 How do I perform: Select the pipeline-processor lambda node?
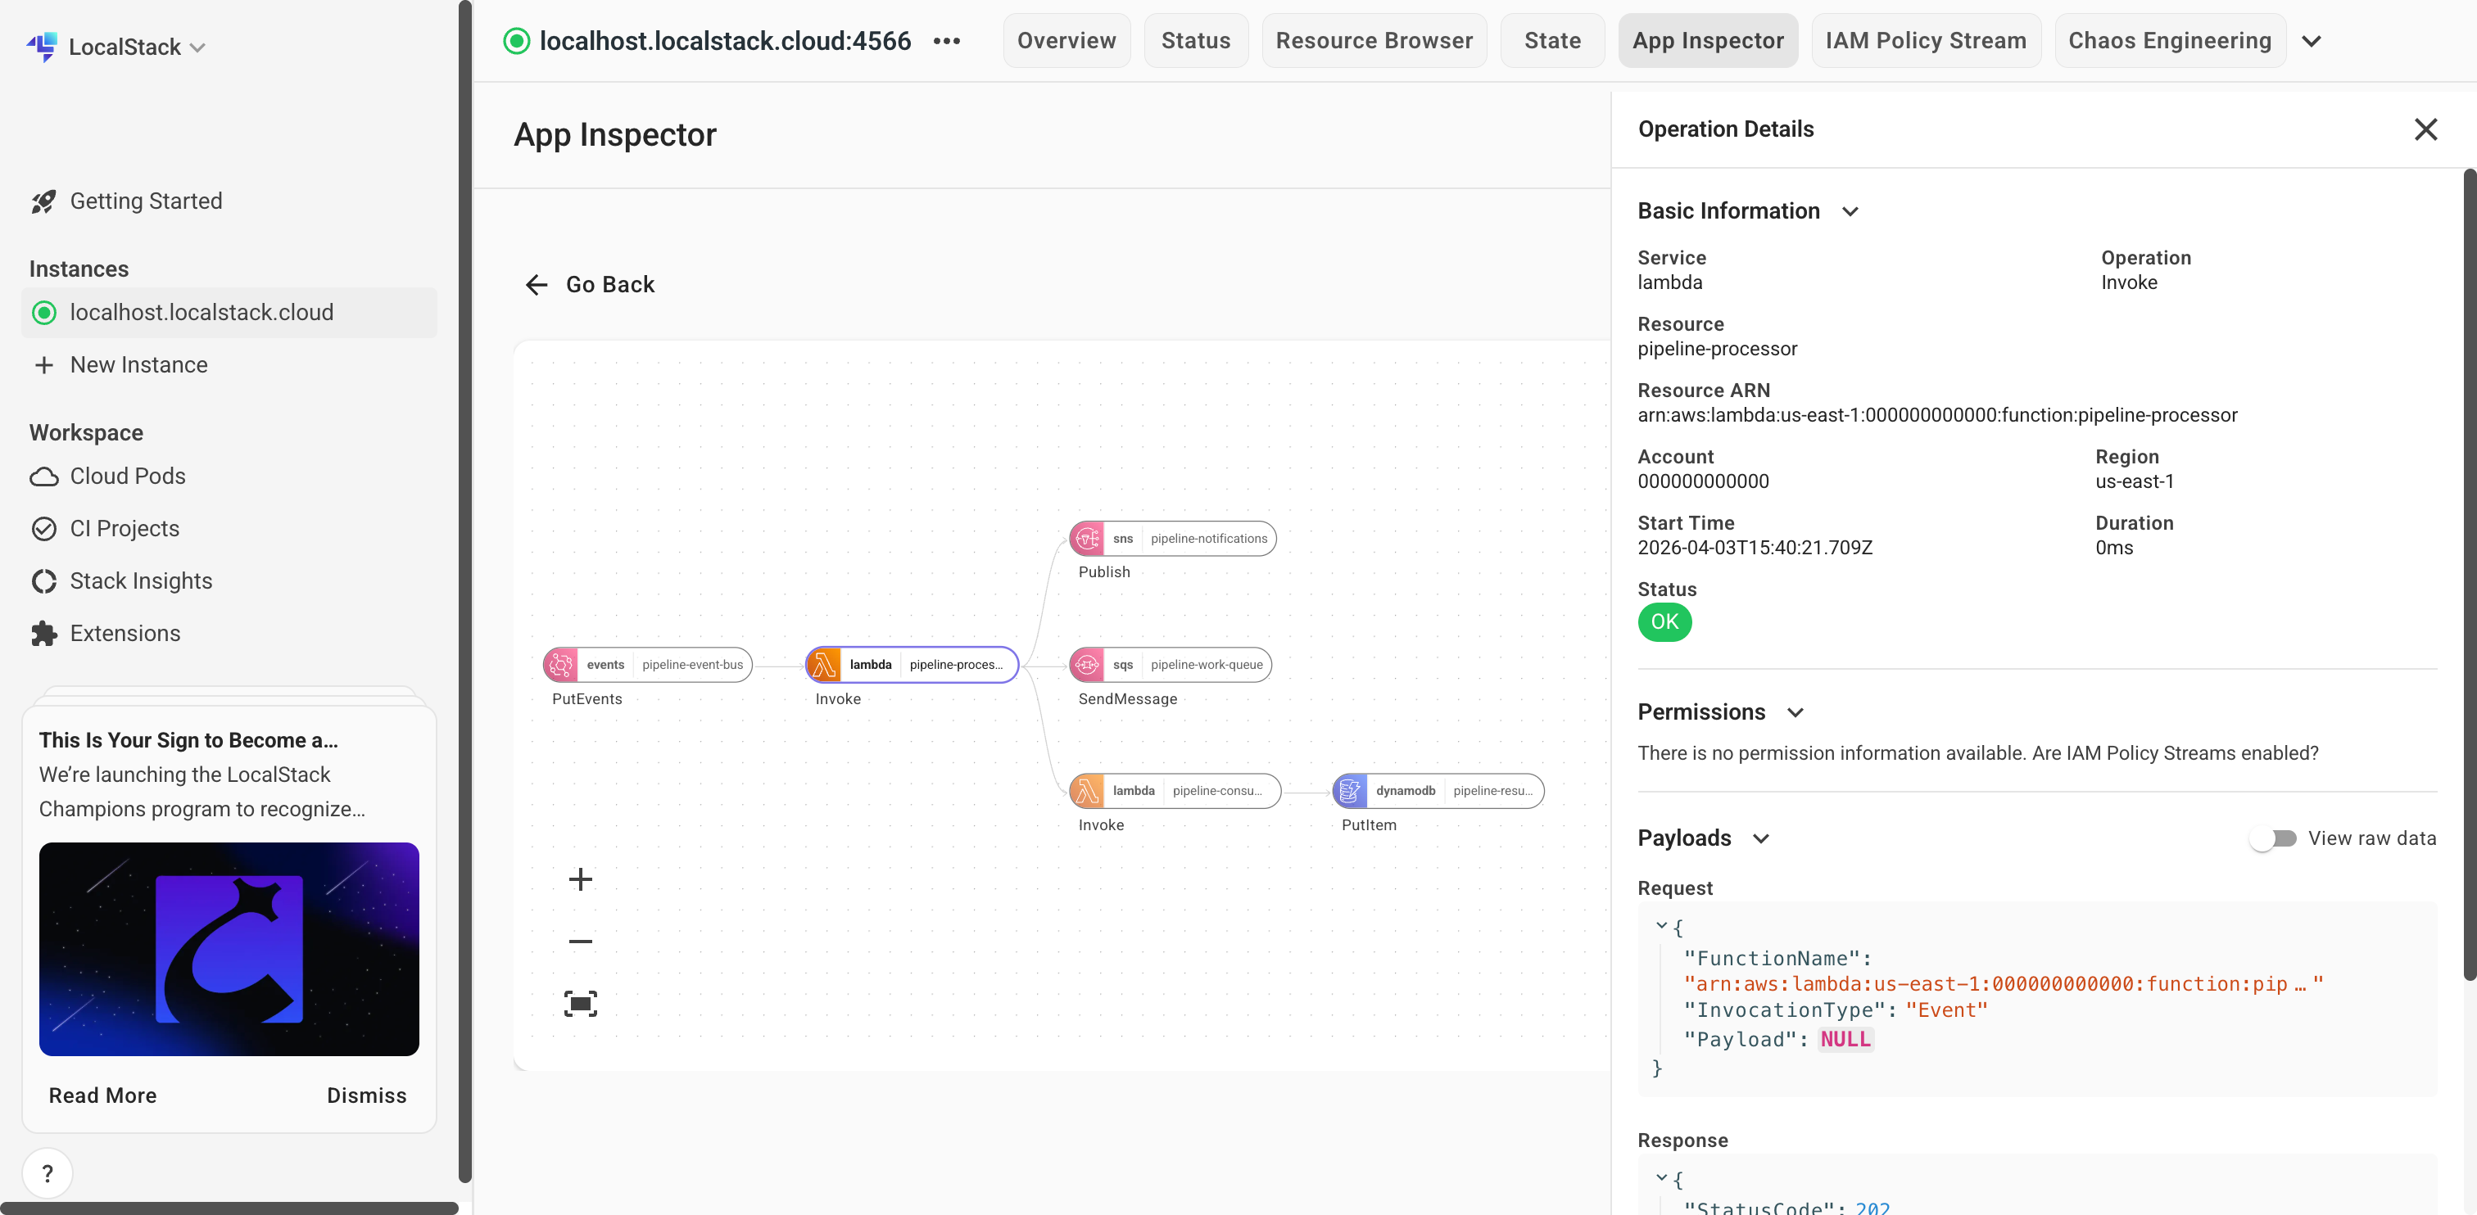coord(910,664)
